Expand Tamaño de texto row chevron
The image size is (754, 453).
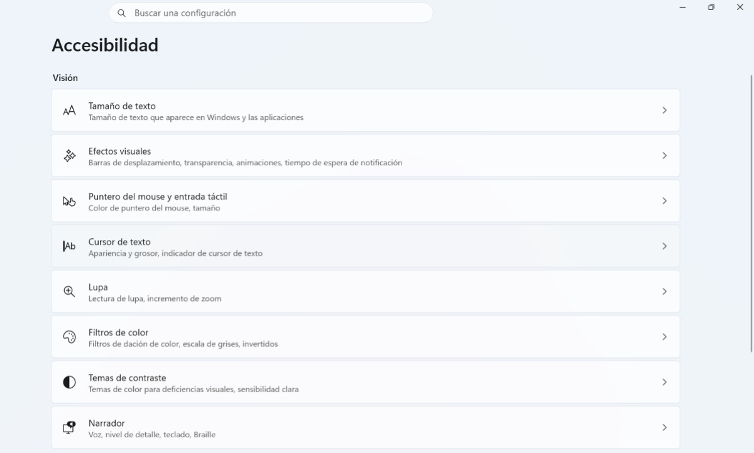[x=664, y=111]
